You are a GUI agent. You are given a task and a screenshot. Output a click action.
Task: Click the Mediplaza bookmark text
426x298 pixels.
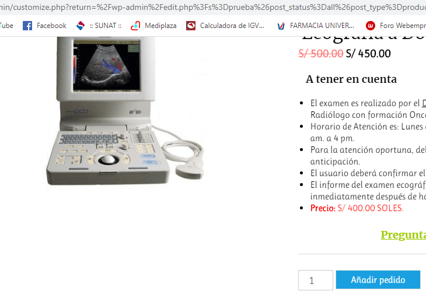[160, 26]
